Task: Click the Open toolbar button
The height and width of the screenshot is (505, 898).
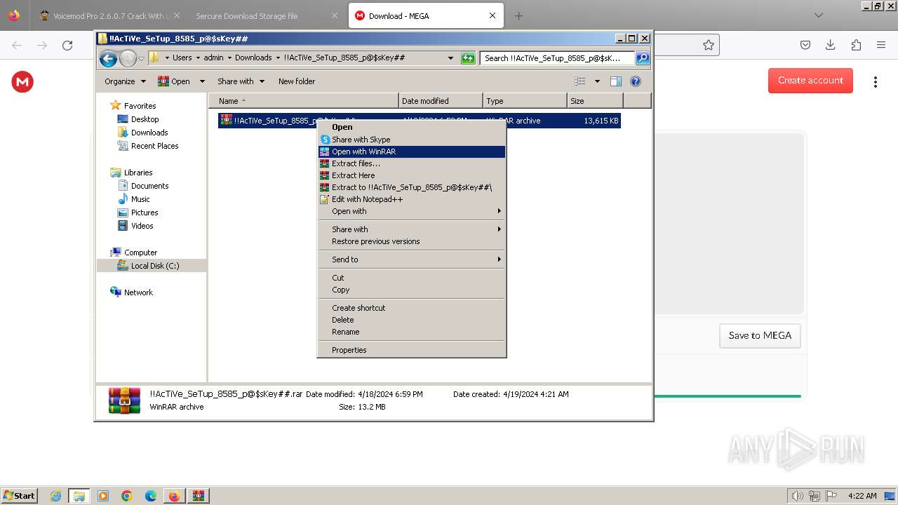Action: click(174, 81)
